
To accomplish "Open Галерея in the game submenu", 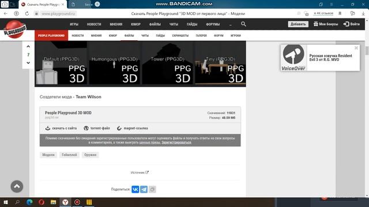I will coord(201,36).
